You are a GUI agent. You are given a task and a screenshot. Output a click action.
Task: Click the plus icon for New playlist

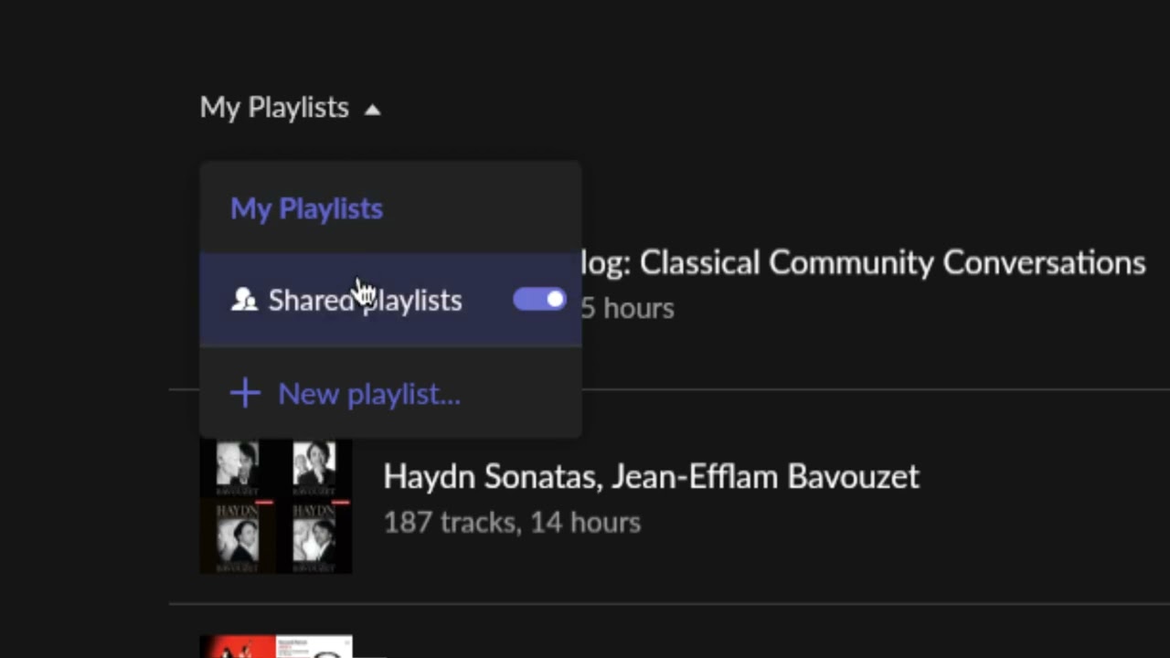click(245, 394)
